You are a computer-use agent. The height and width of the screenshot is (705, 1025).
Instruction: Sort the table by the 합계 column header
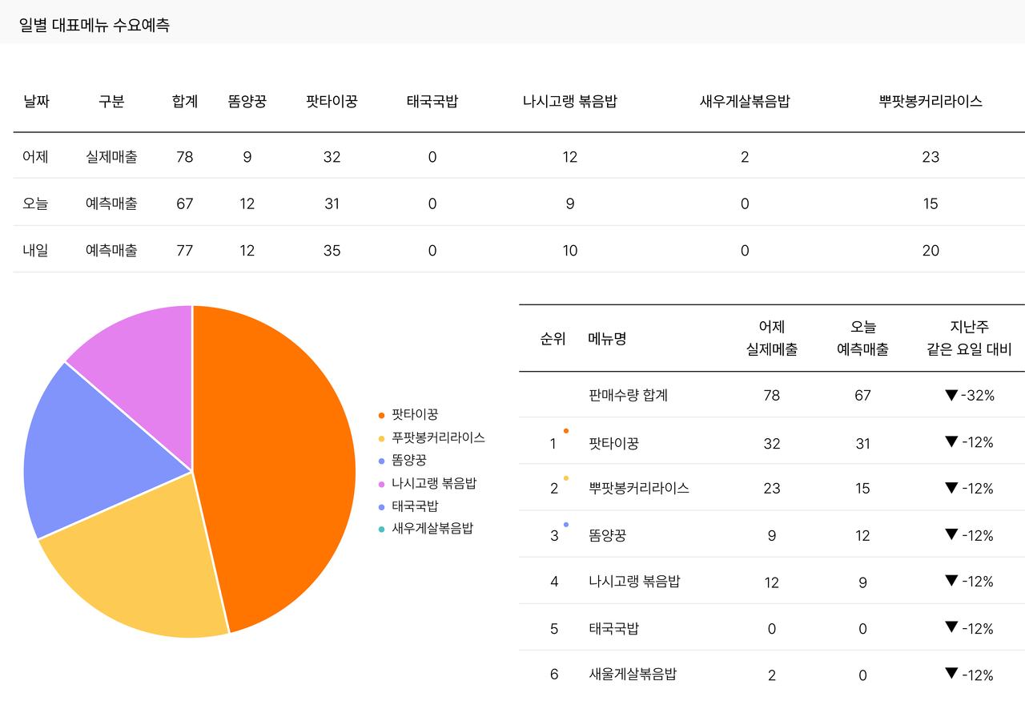click(184, 102)
